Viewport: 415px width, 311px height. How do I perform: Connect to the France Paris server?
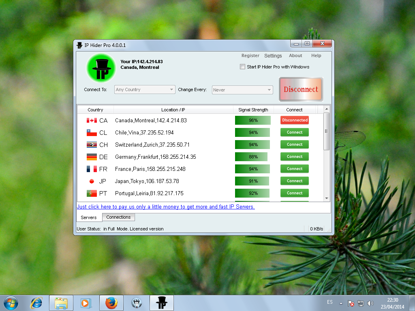click(x=295, y=169)
